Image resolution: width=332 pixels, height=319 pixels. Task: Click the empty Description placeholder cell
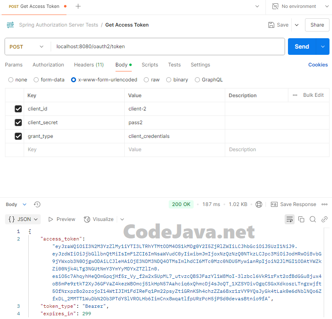point(277,150)
